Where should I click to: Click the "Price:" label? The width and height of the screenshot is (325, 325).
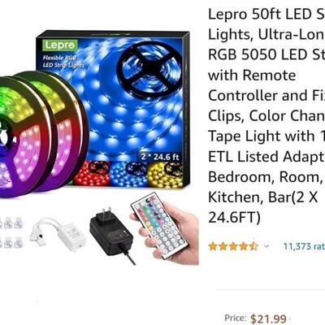click(x=236, y=318)
